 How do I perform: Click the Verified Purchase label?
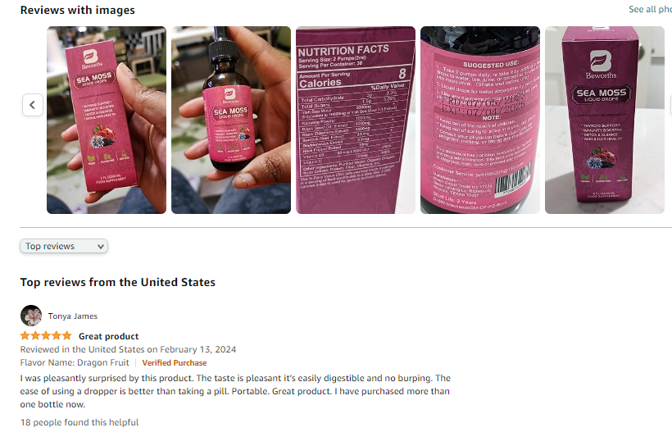174,362
